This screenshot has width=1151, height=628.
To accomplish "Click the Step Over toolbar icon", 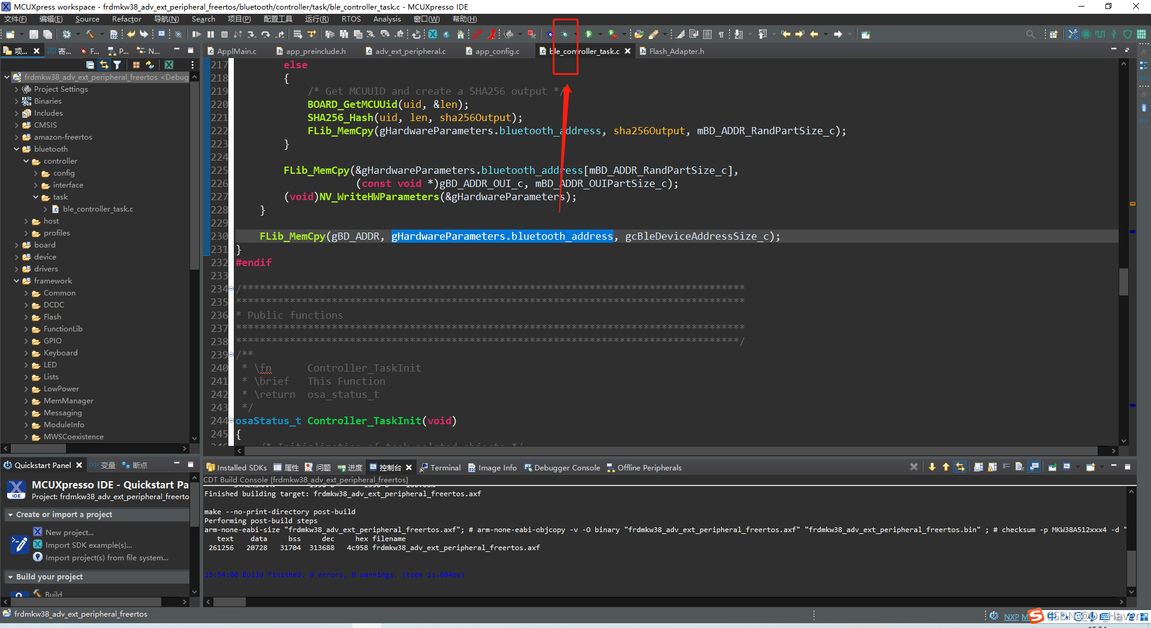I will point(265,34).
